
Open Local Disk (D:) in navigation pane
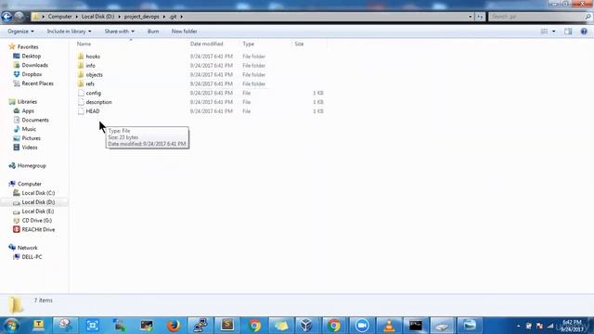tap(38, 202)
